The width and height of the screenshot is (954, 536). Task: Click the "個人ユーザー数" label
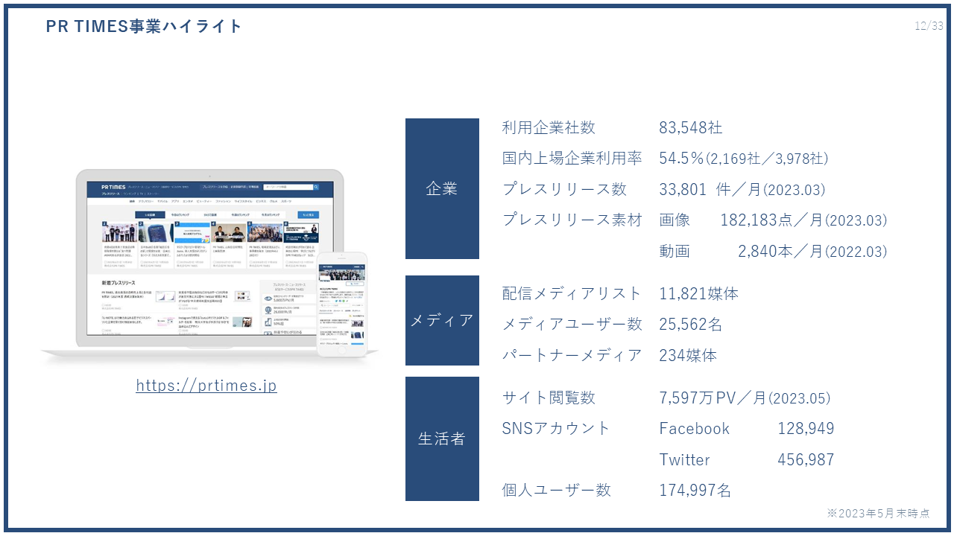point(557,491)
